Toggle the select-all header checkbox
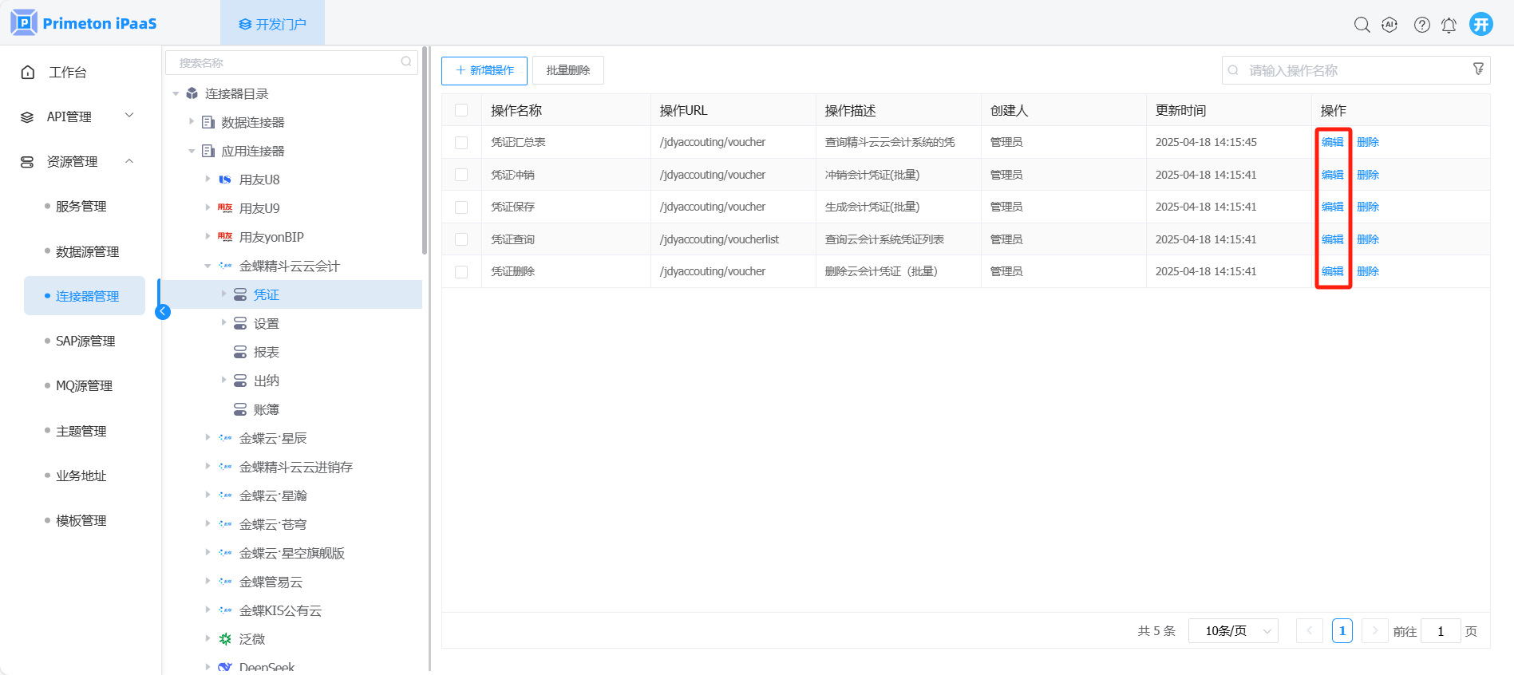Screen dimensions: 1514x675 click(x=461, y=110)
